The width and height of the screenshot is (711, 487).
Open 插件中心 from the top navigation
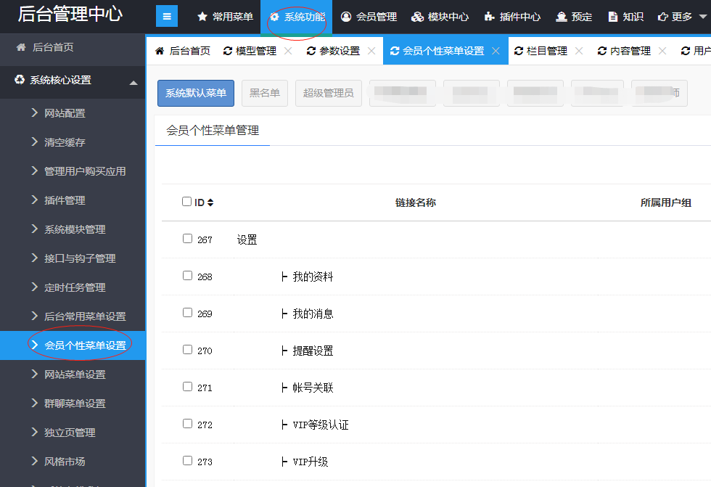tap(512, 17)
